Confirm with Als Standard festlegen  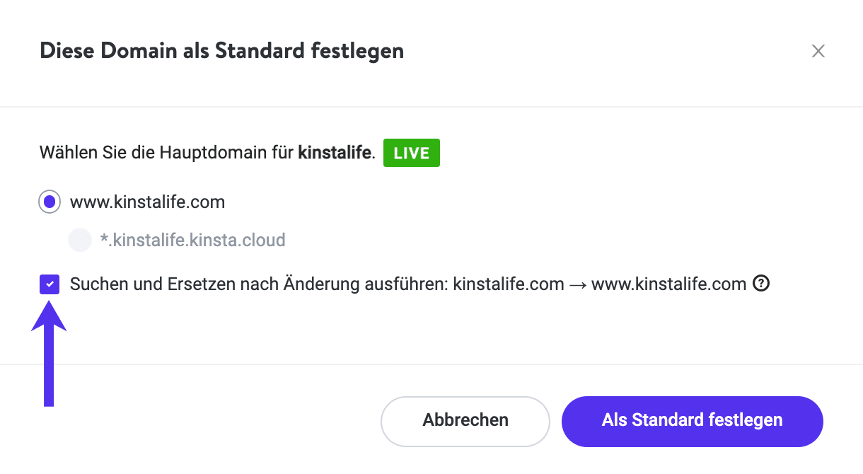(x=692, y=420)
